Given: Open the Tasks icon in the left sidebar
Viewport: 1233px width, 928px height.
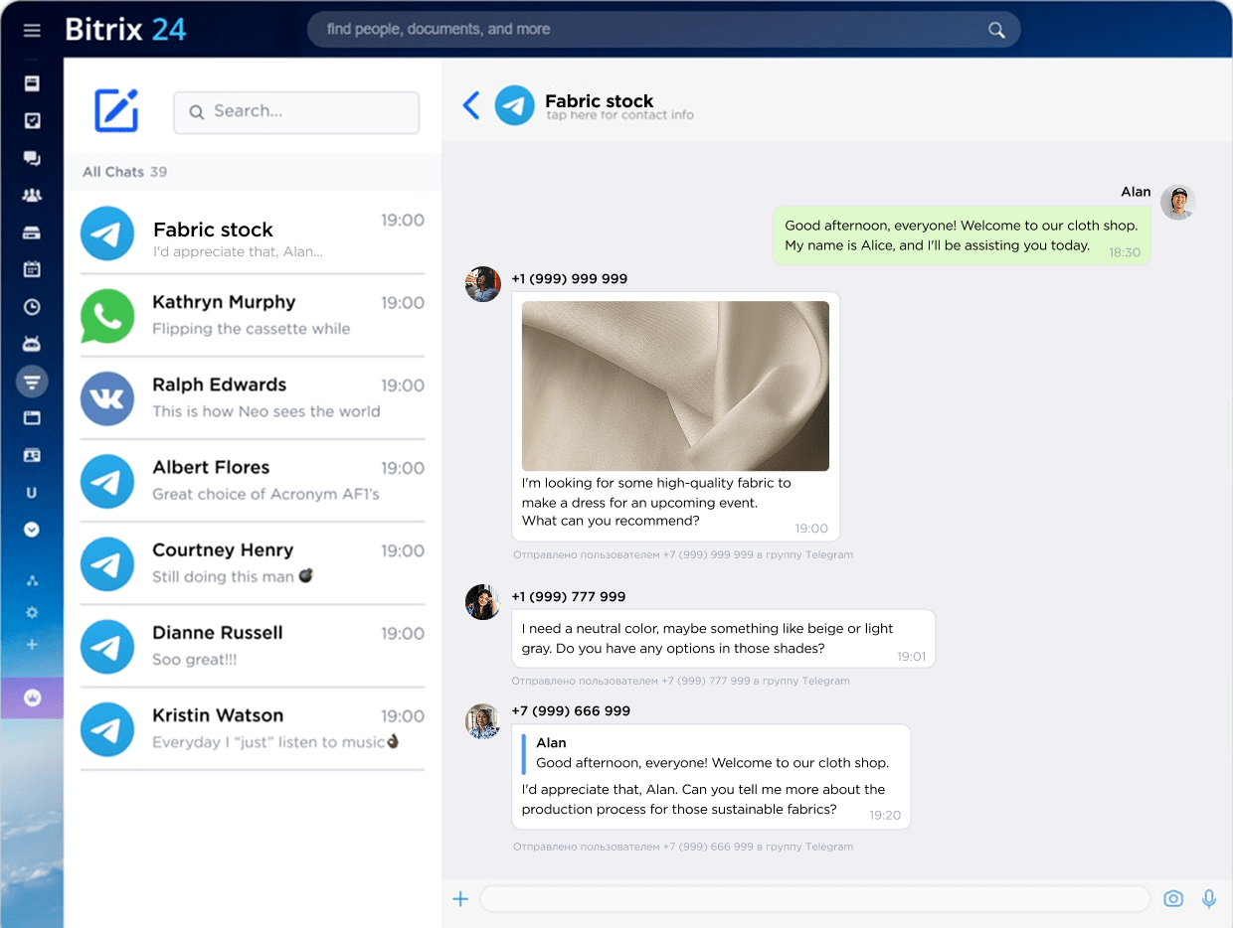Looking at the screenshot, I should (32, 120).
